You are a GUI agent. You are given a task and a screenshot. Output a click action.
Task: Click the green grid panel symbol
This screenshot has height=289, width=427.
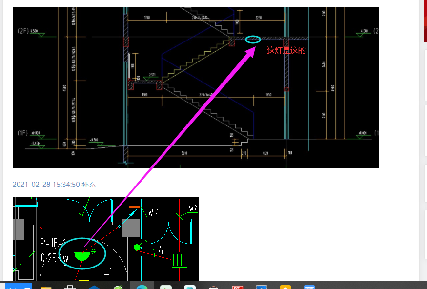(x=180, y=260)
